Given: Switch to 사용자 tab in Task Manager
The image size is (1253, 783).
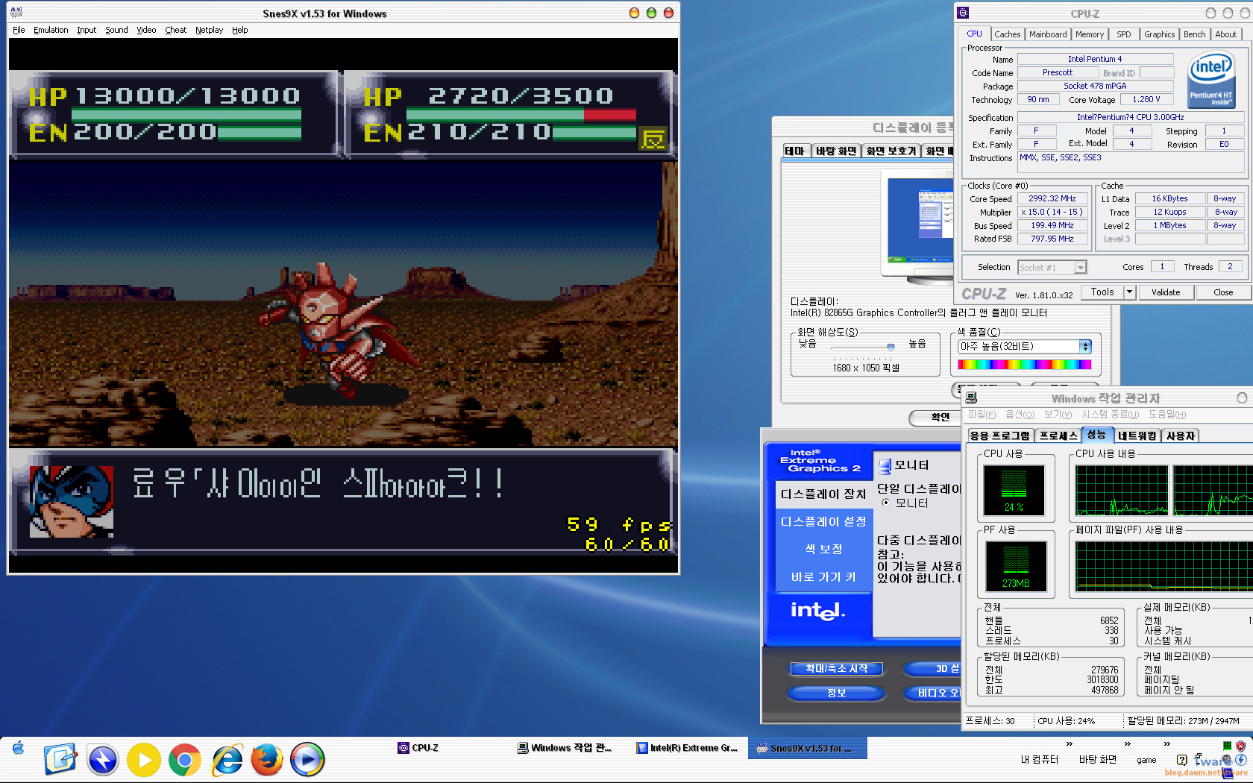Looking at the screenshot, I should tap(1180, 435).
